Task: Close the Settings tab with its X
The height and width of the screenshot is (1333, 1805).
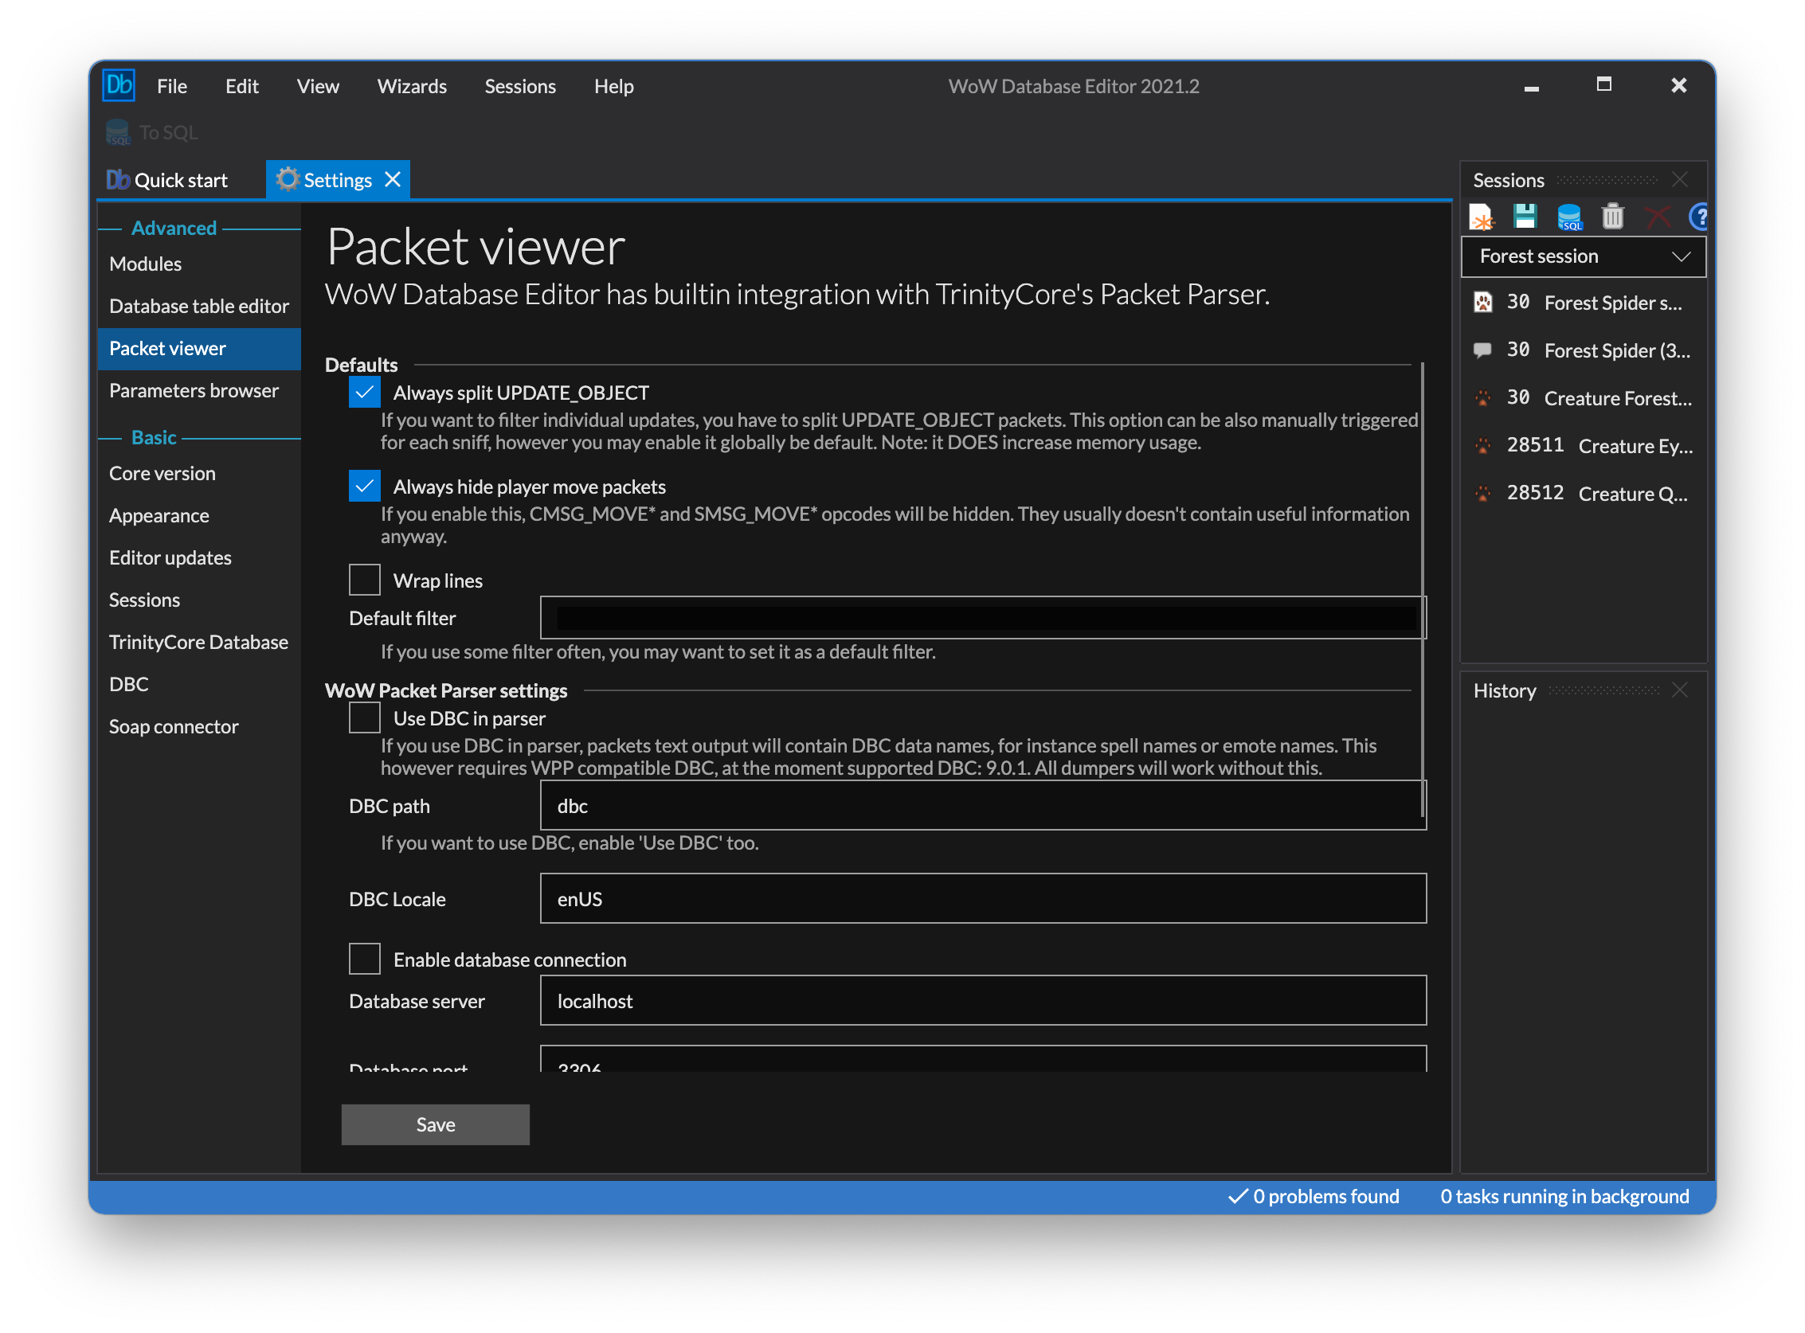Action: coord(393,179)
